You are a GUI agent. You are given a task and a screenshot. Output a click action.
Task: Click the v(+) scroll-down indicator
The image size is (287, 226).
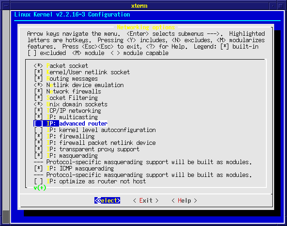[x=40, y=188]
